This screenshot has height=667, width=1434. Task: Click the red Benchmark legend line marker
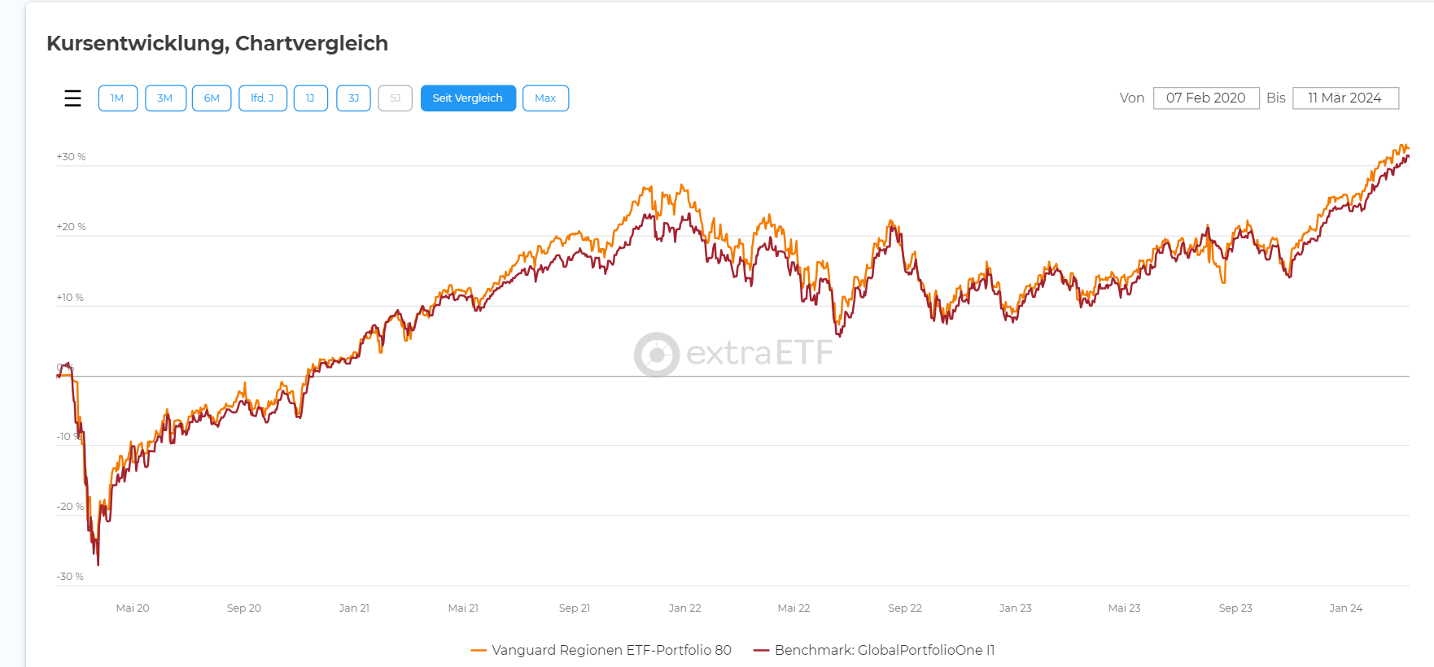point(762,651)
